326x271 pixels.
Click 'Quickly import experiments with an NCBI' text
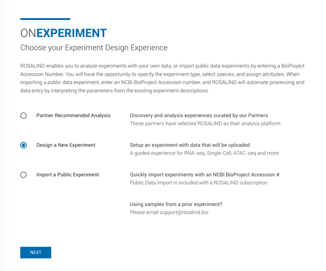pos(205,174)
